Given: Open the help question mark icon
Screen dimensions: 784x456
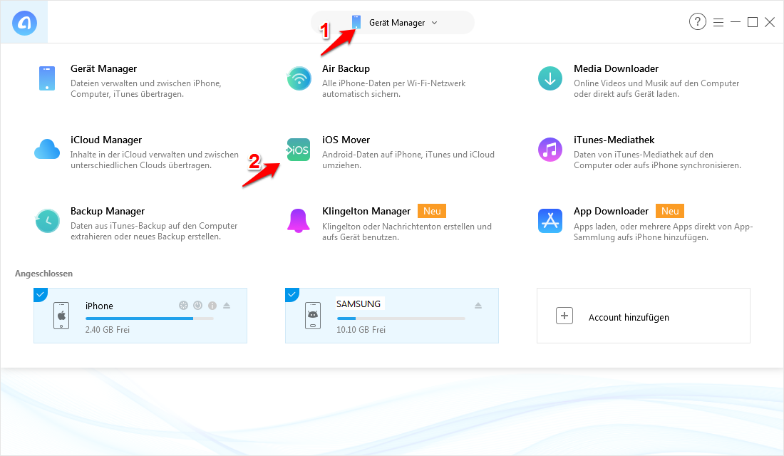Looking at the screenshot, I should [x=698, y=21].
